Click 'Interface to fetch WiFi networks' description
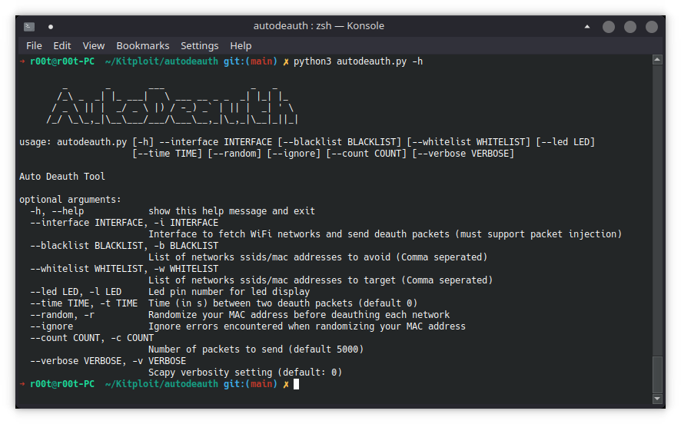 pyautogui.click(x=385, y=234)
